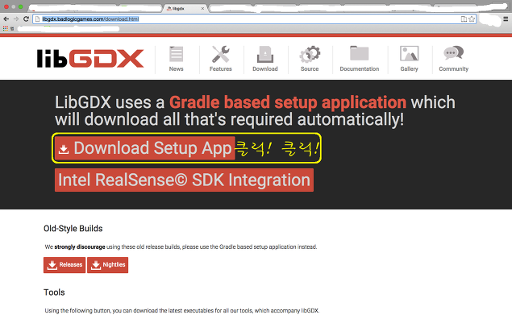Click the News nav label

click(176, 68)
